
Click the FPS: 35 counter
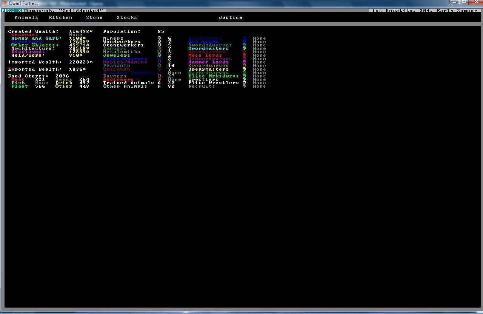click(13, 11)
